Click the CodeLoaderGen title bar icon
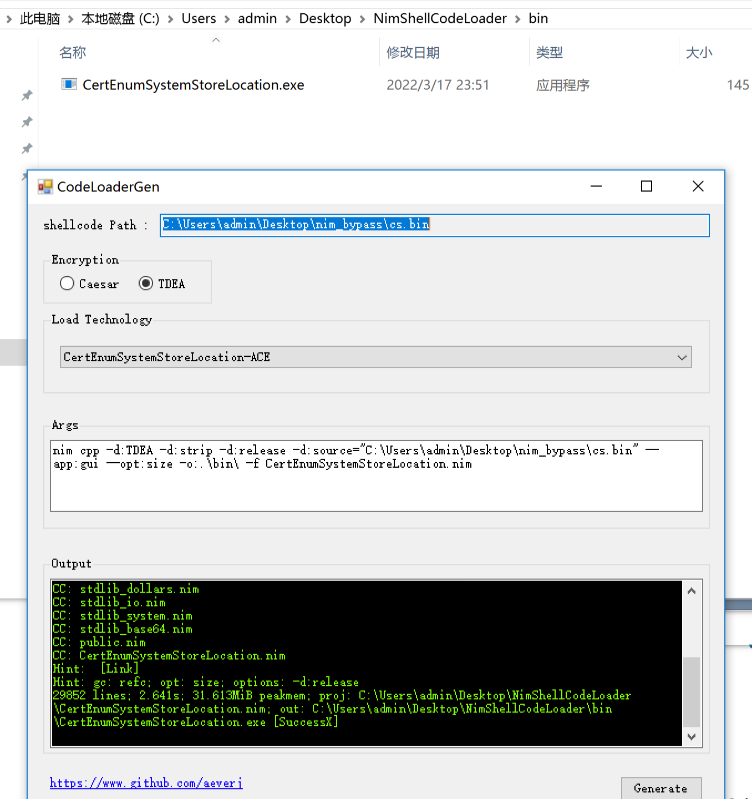 click(x=45, y=187)
